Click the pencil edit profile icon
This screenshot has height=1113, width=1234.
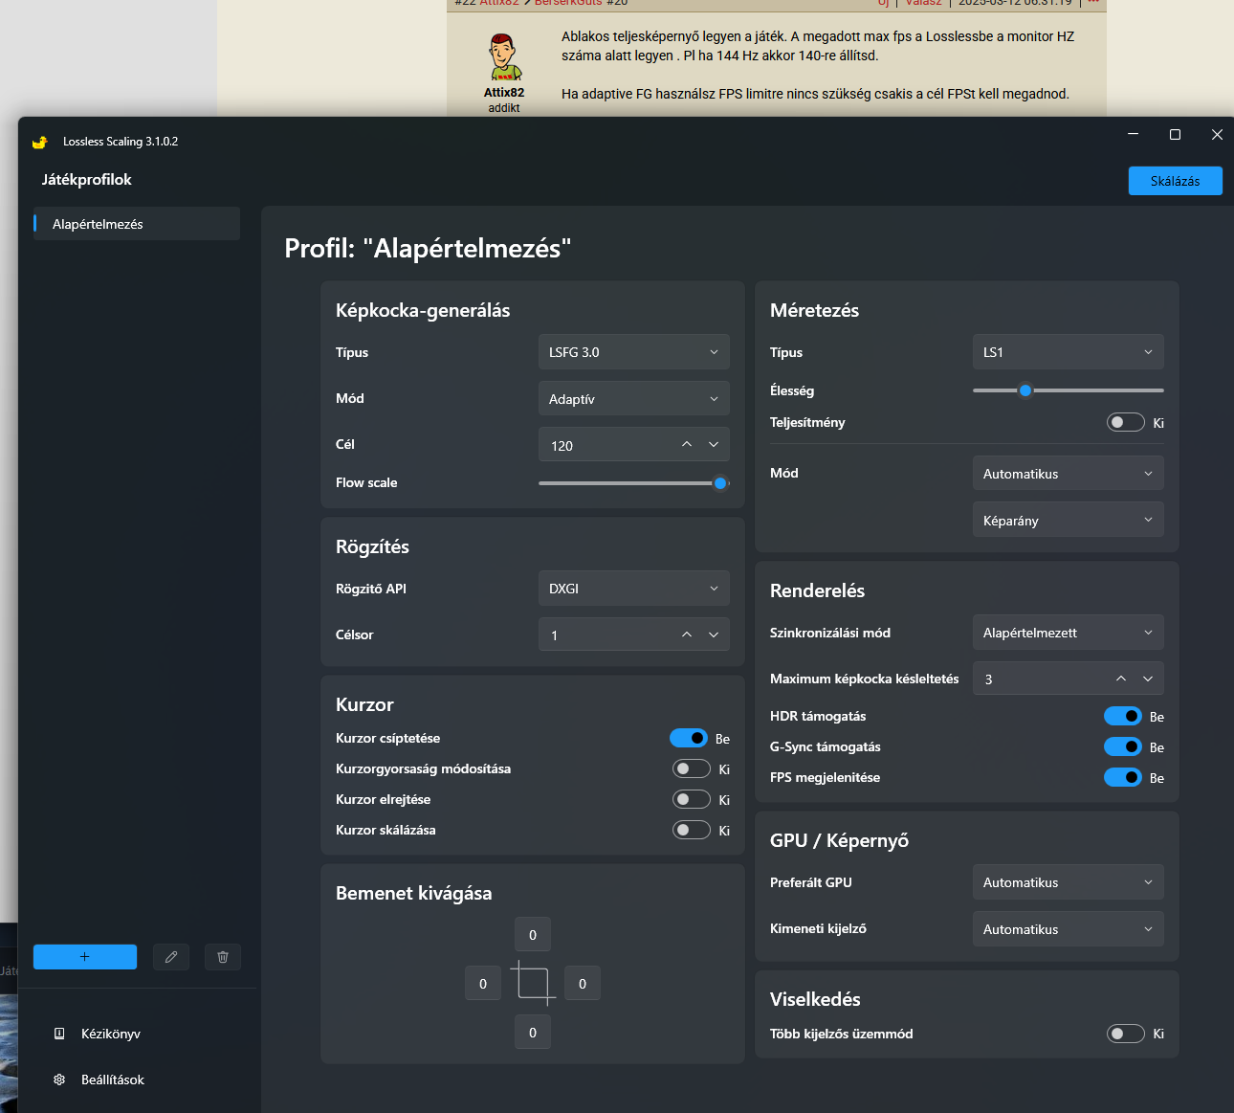[171, 957]
